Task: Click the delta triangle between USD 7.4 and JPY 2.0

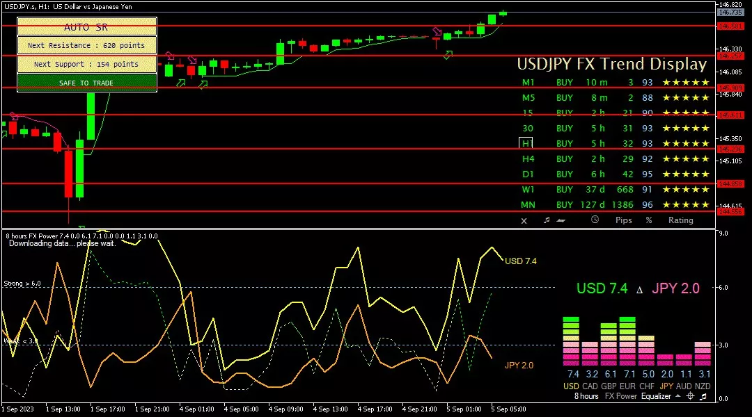Action: [639, 290]
